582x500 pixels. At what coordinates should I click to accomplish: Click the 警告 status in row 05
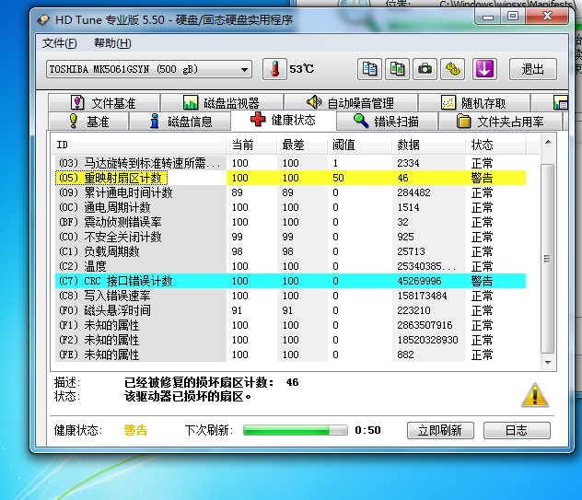482,178
